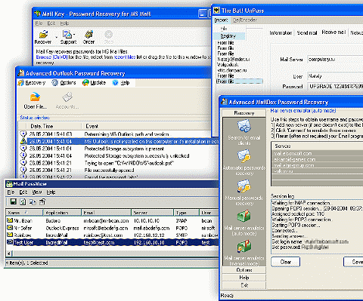Click Mail server emulator (manual mode) icon
Viewport: 363px width, 301px height.
[x=244, y=247]
